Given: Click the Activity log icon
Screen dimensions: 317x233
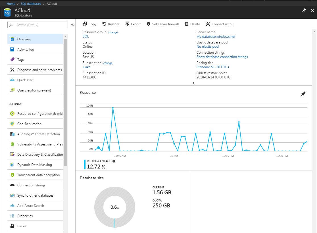Looking at the screenshot, I should click(x=12, y=49).
